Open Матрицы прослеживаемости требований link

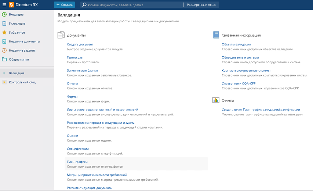pyautogui.click(x=97, y=175)
